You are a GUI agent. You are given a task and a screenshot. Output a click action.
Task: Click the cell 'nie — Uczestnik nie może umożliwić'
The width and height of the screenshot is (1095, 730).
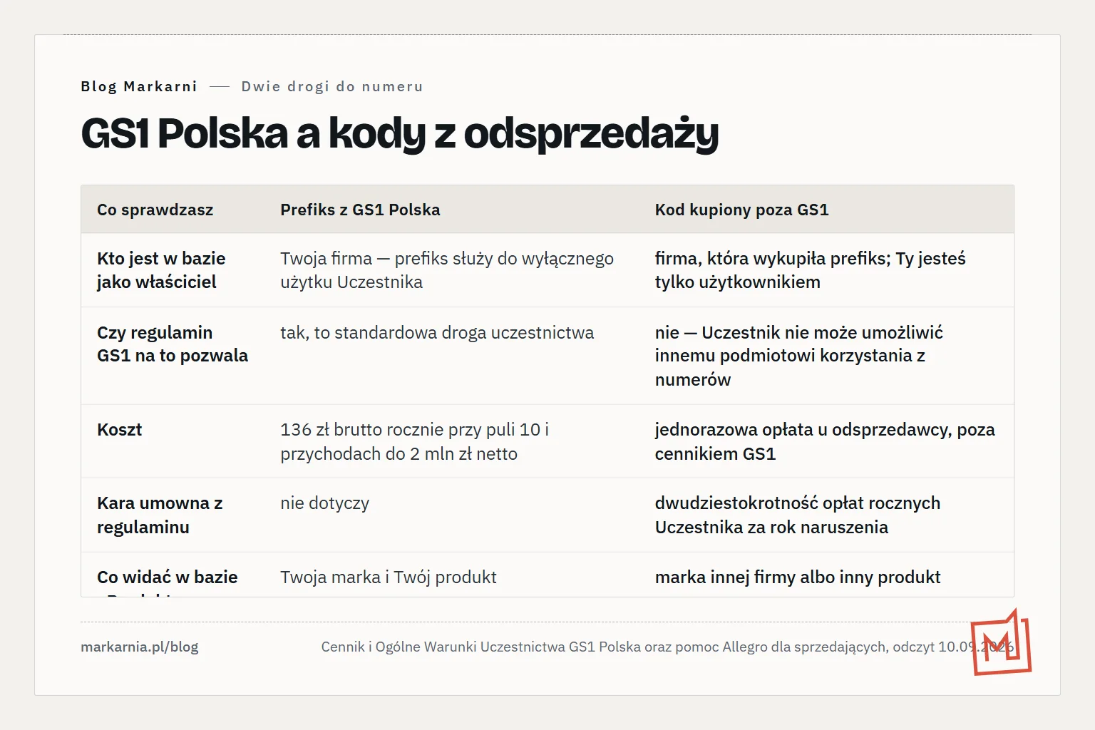pos(799,356)
